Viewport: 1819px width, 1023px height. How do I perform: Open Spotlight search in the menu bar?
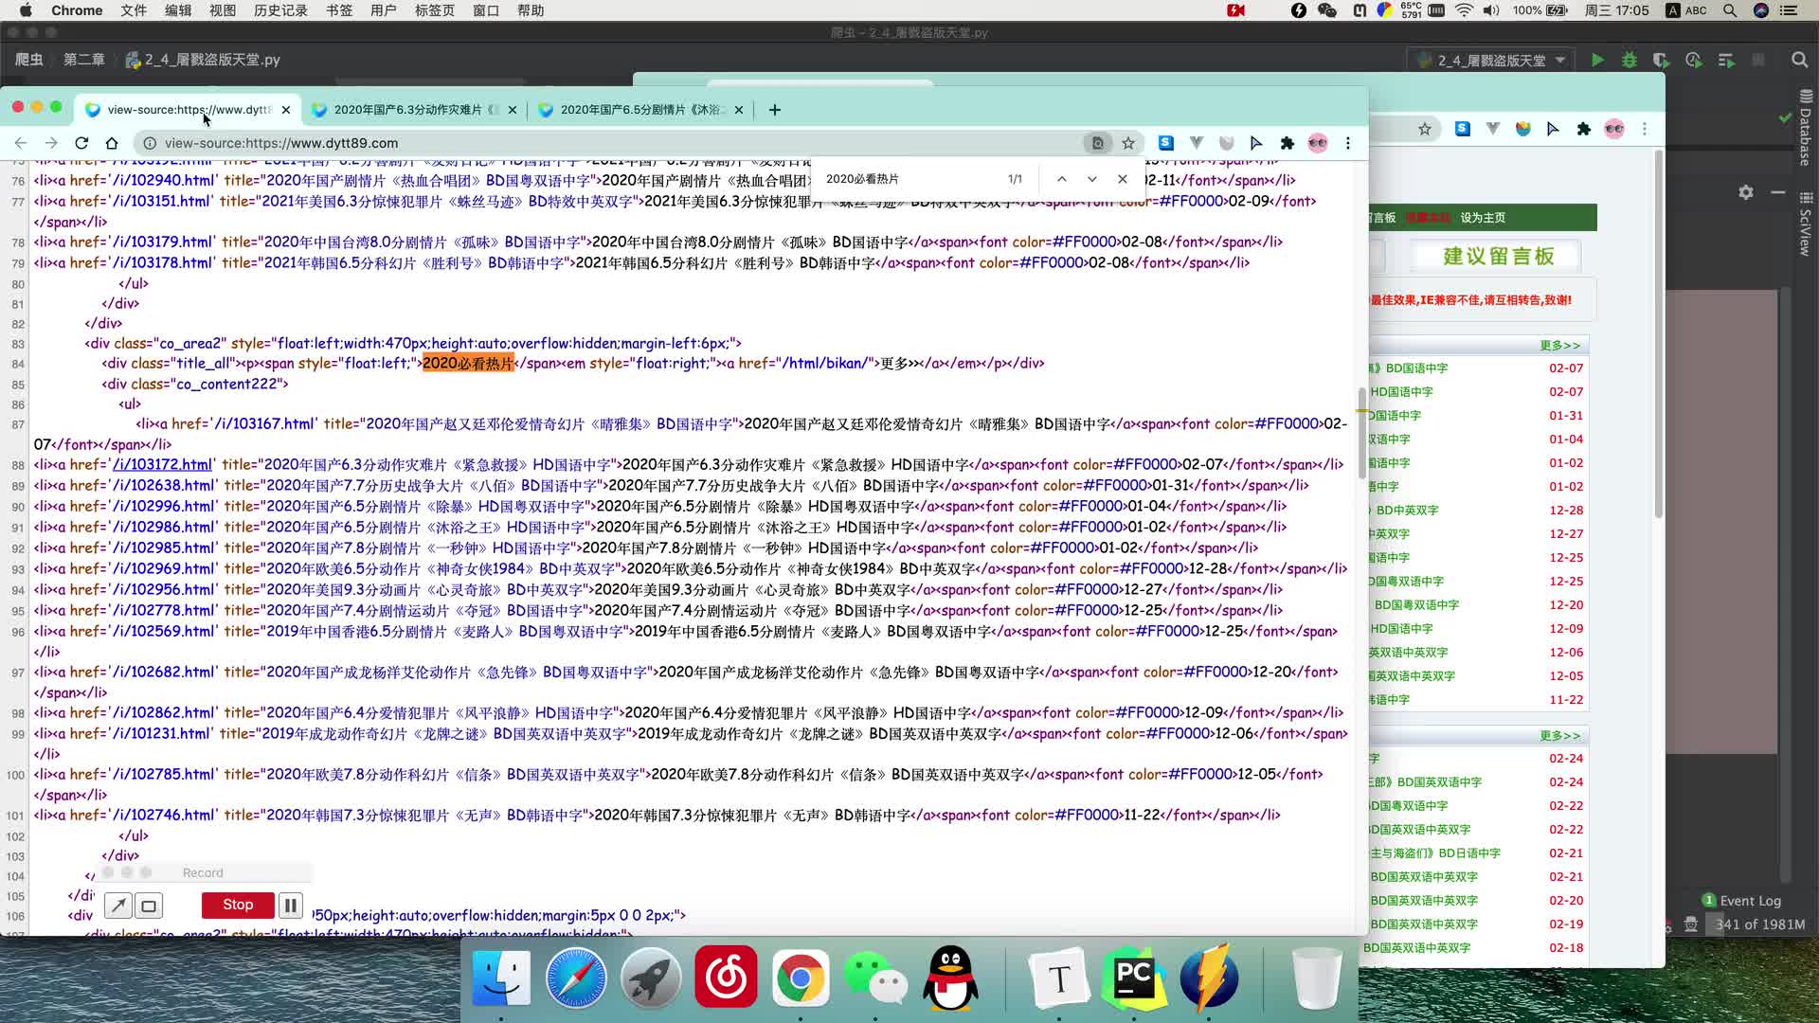[1730, 10]
